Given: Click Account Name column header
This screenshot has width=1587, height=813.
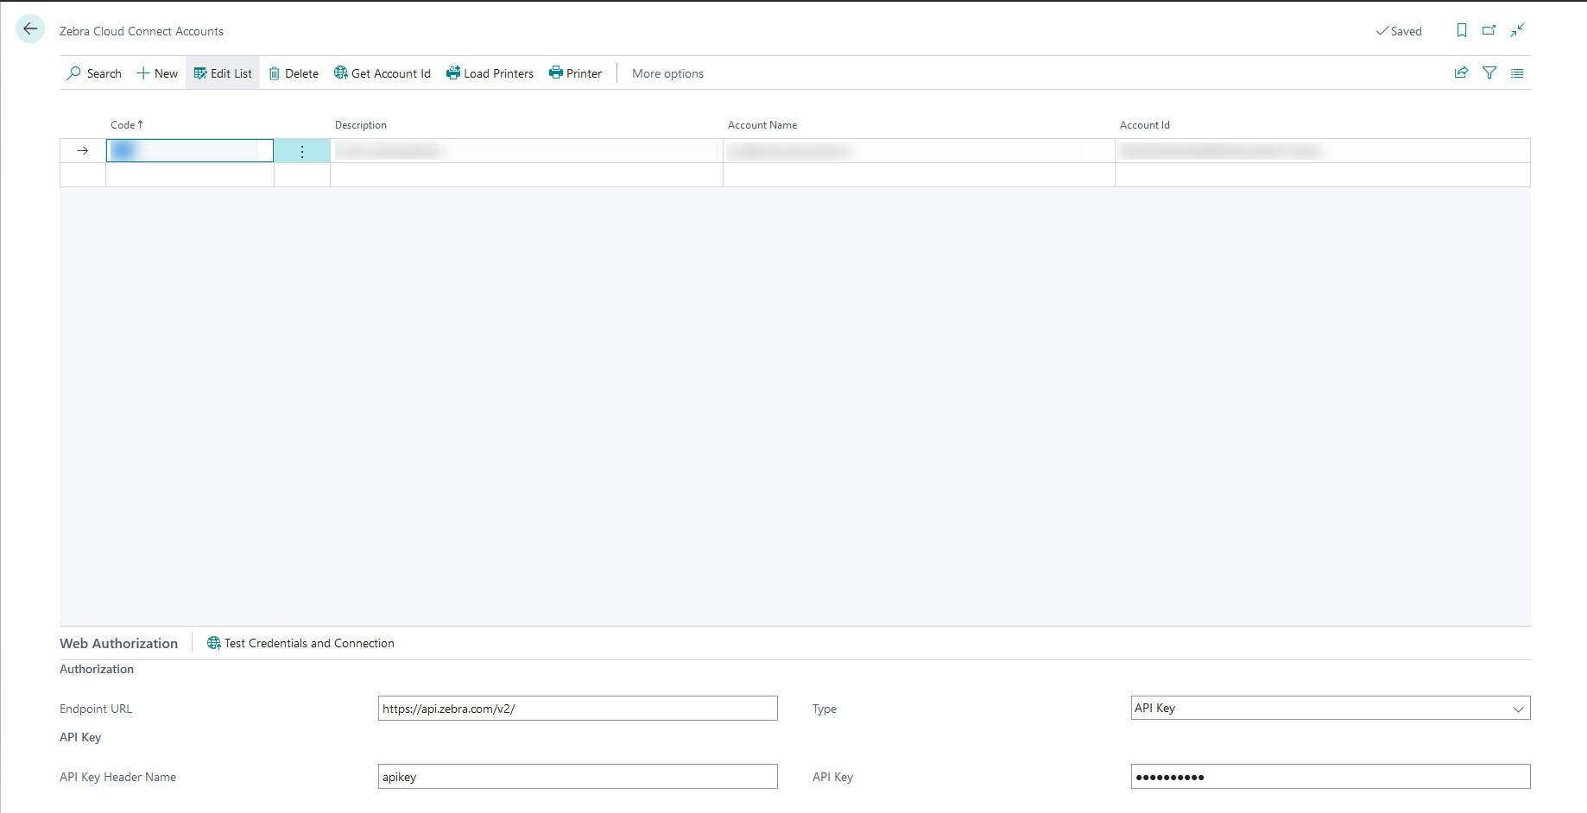Looking at the screenshot, I should 762,125.
